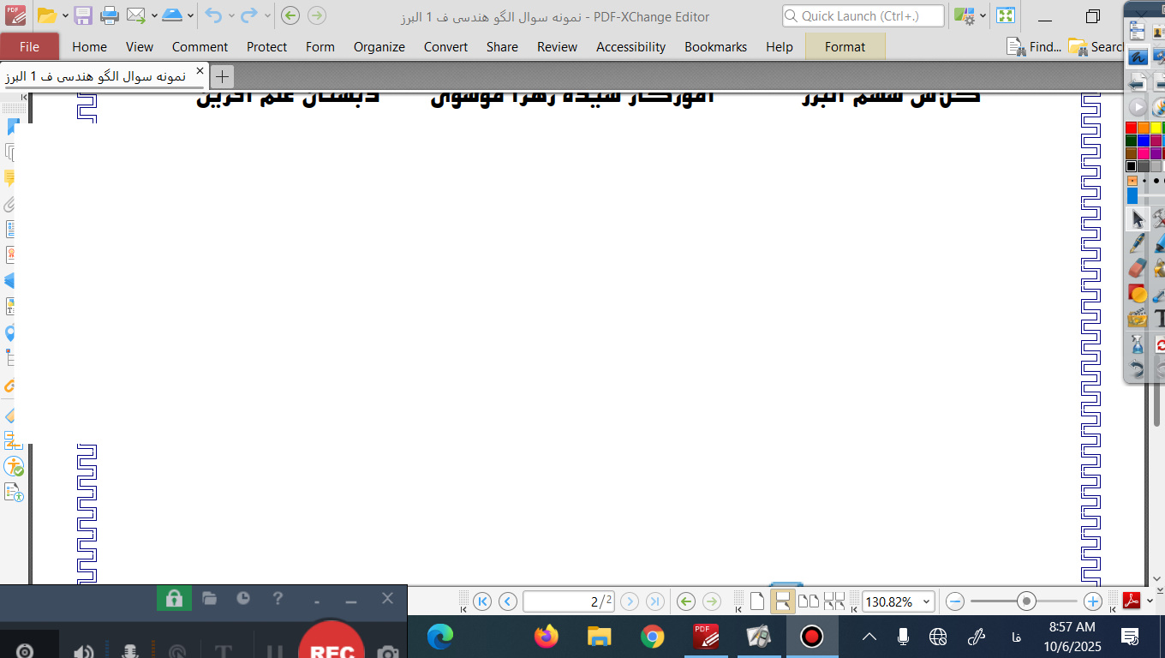Open the Organize ribbon tab
The height and width of the screenshot is (658, 1165).
click(379, 47)
